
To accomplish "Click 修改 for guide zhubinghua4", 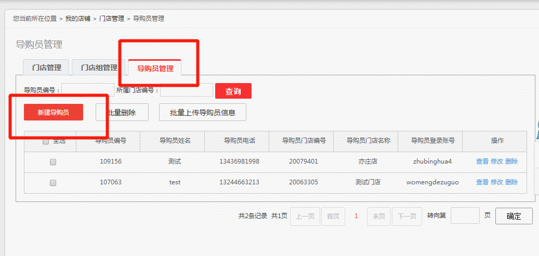I will tap(497, 161).
